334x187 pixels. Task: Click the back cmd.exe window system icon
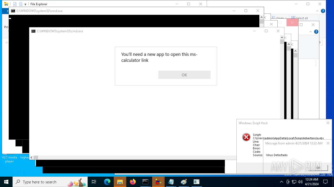13,11
